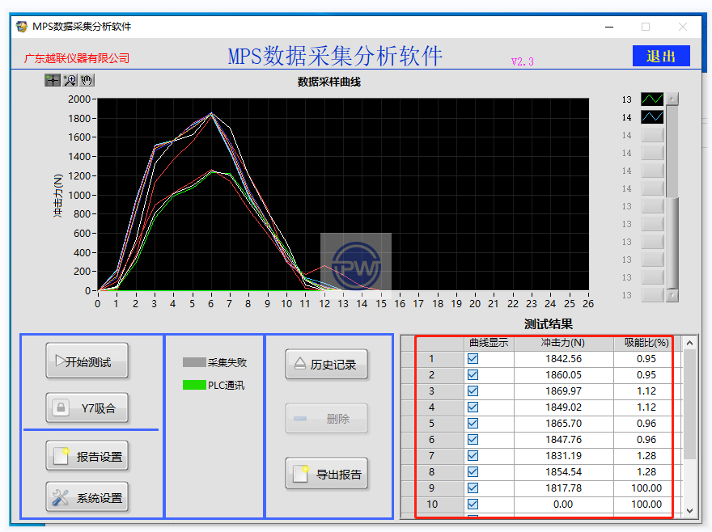Click 导出报告 export report button

click(326, 474)
